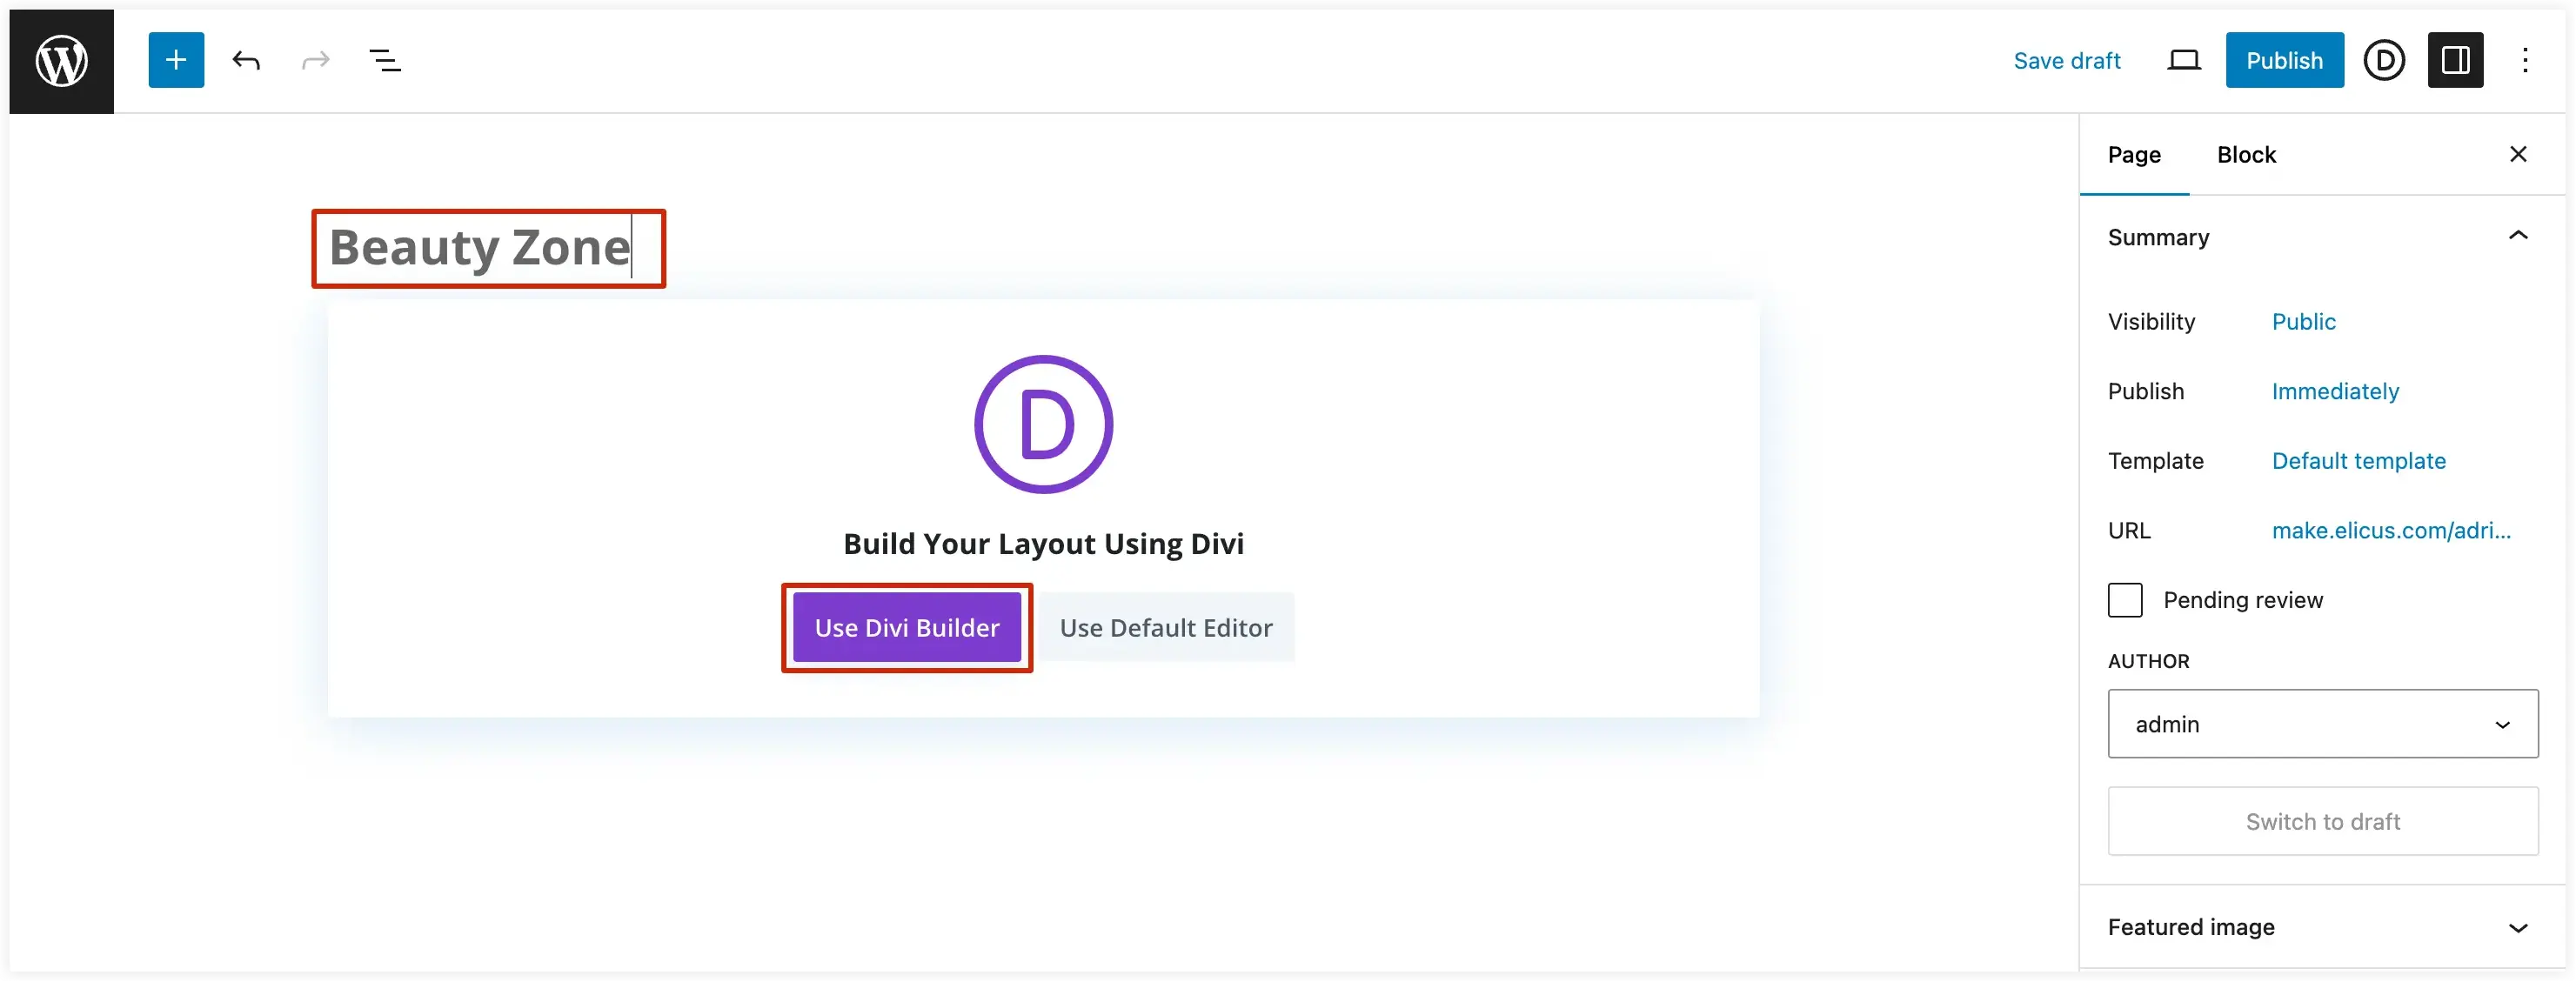The height and width of the screenshot is (982, 2576).
Task: Toggle the block inserter plus button
Action: point(176,60)
